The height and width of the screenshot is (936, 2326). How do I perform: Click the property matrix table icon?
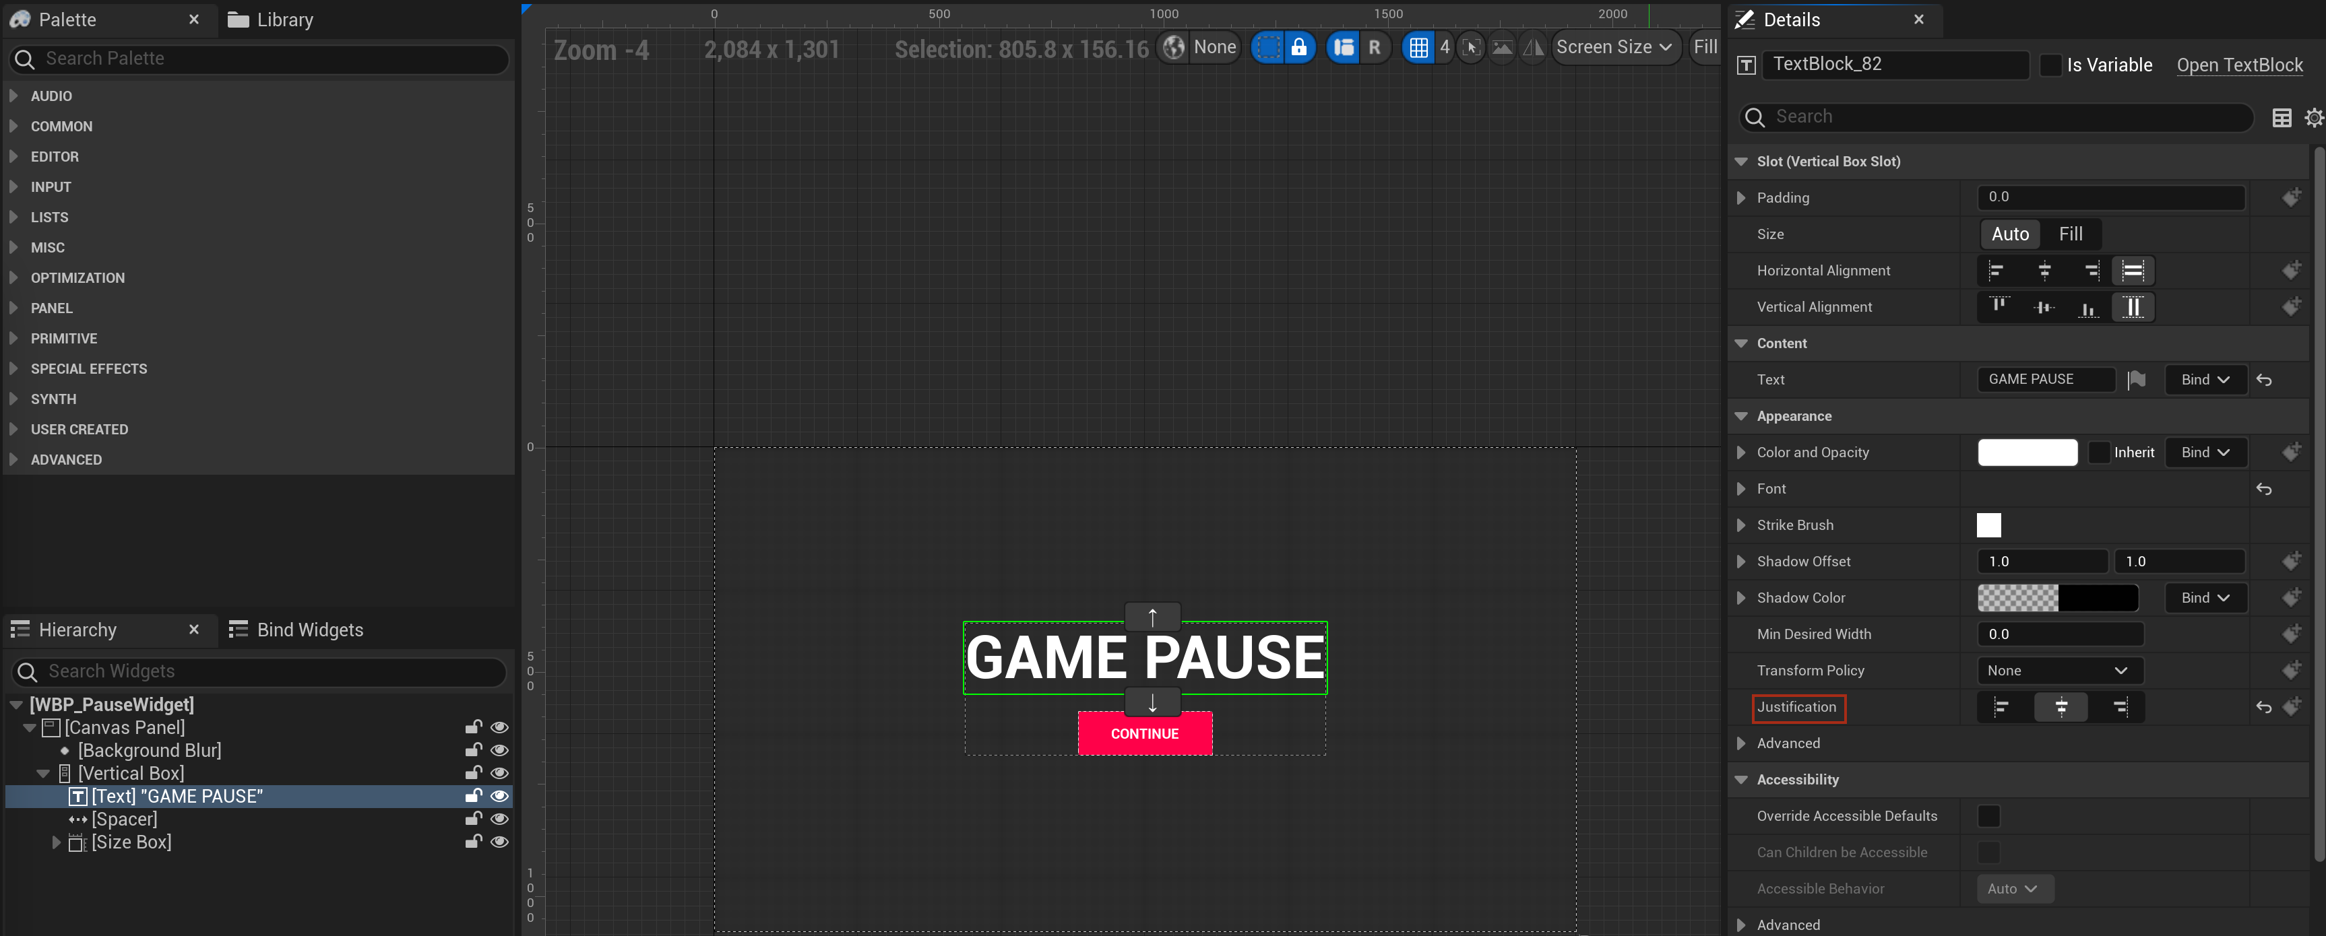[x=2281, y=117]
